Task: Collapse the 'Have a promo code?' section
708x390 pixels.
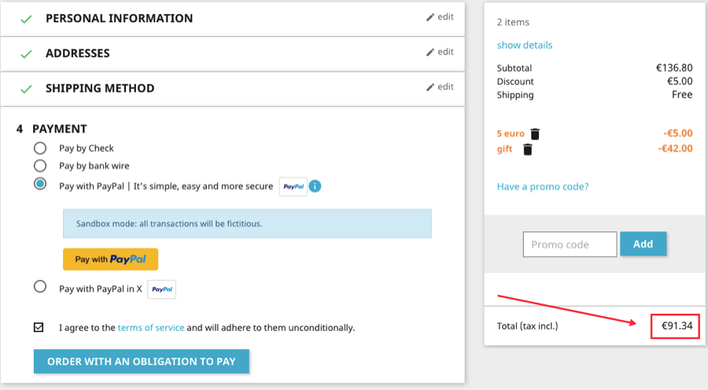Action: 543,186
